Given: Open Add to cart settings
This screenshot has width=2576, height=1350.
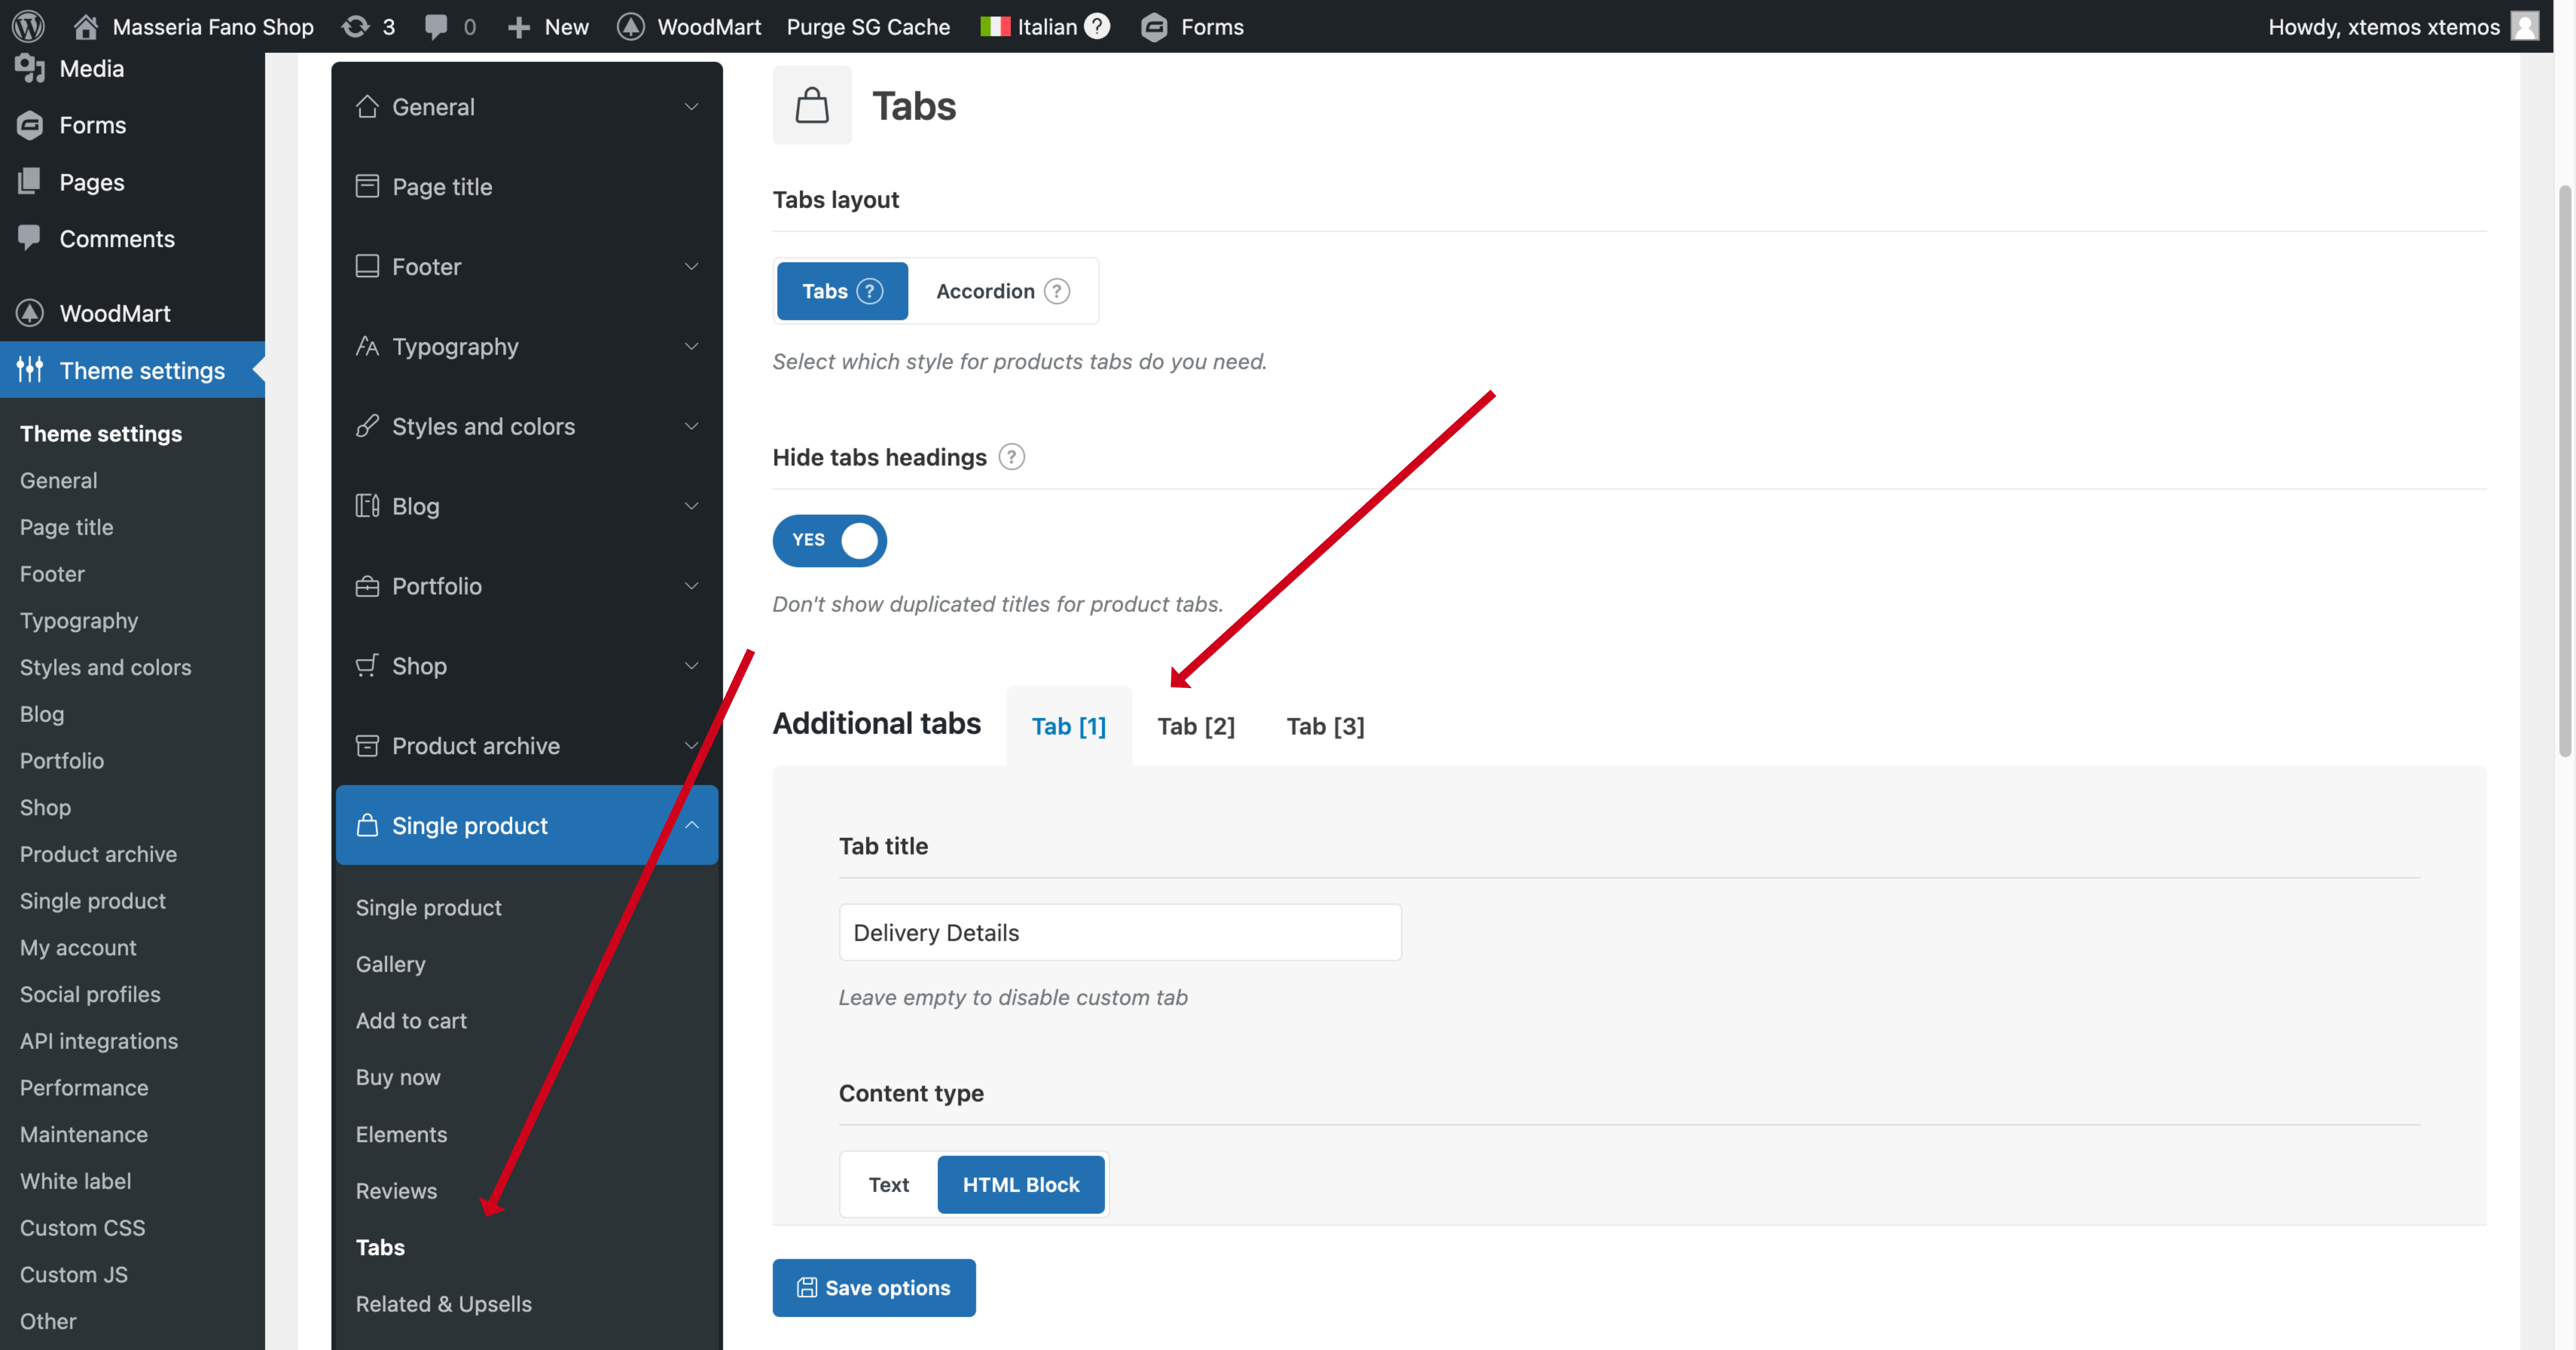Looking at the screenshot, I should 411,1021.
